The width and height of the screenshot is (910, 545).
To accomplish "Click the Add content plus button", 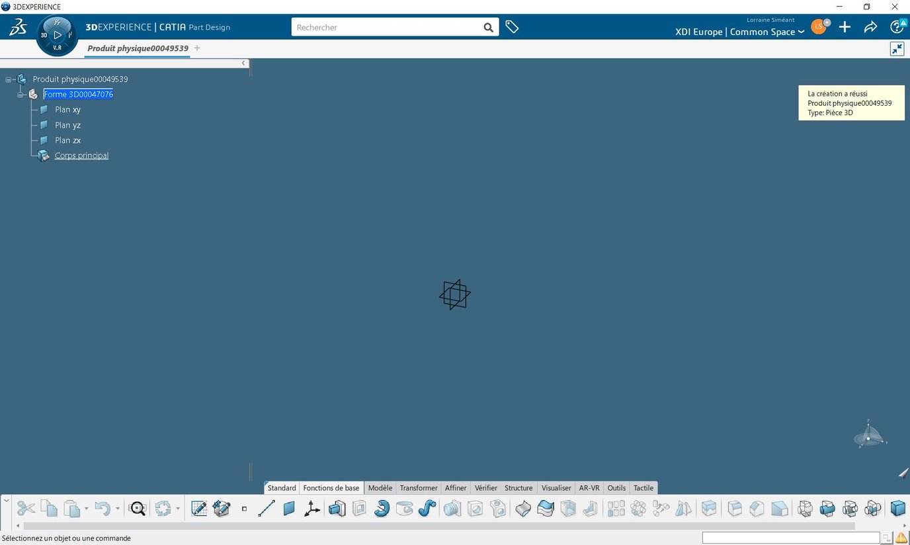I will 845,27.
